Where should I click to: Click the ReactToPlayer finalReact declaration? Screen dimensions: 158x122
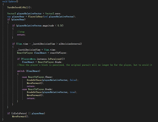coord(42,53)
